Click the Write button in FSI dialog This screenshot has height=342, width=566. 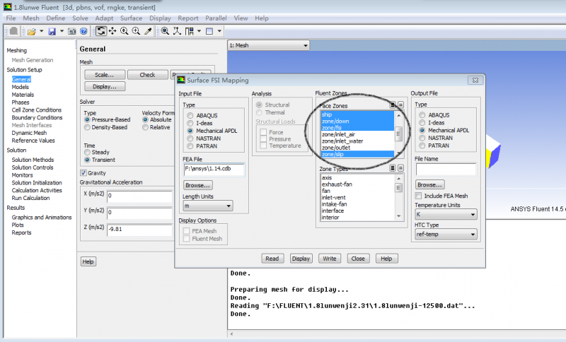pyautogui.click(x=329, y=259)
